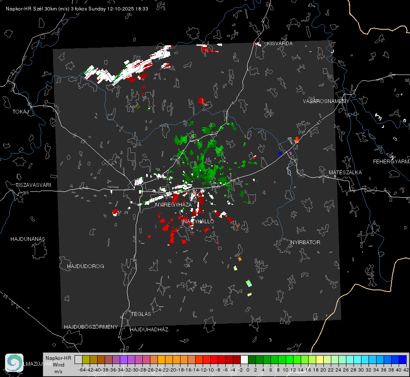This screenshot has height=377, width=410.
Task: Click the TOKAJ city label
Action: point(21,112)
